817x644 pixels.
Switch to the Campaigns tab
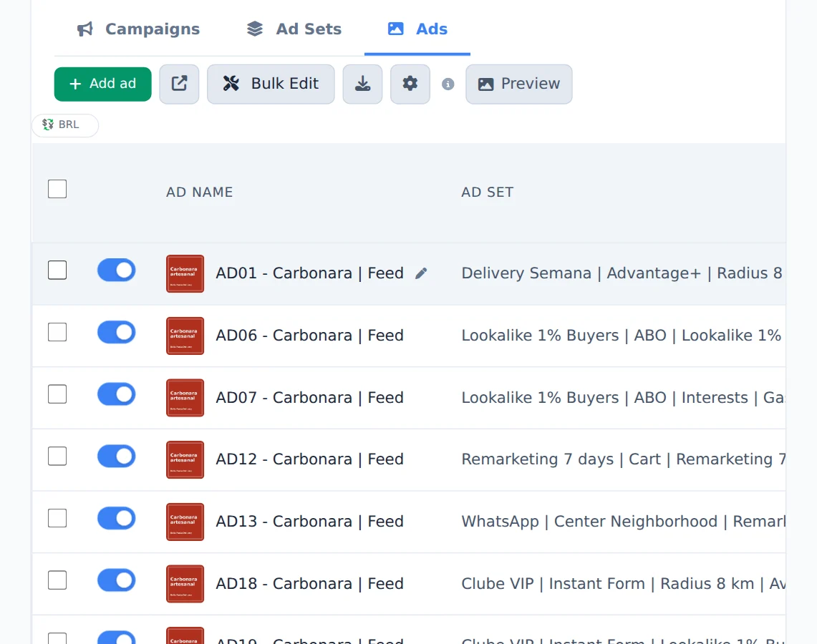138,29
